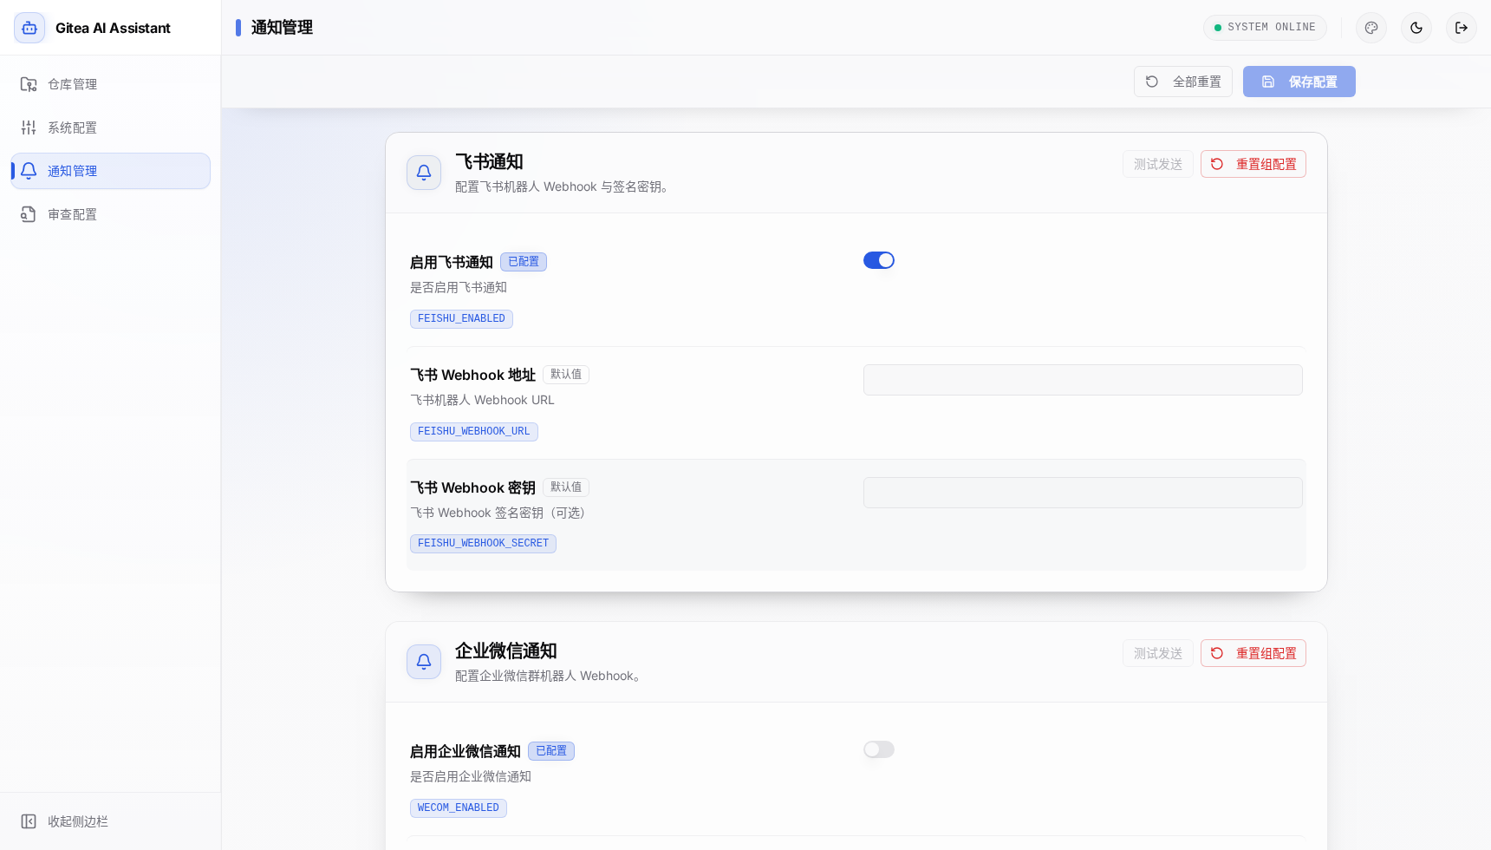Open 仓库管理 in the sidebar menu
Screen dimensions: 1491x850
(x=110, y=84)
